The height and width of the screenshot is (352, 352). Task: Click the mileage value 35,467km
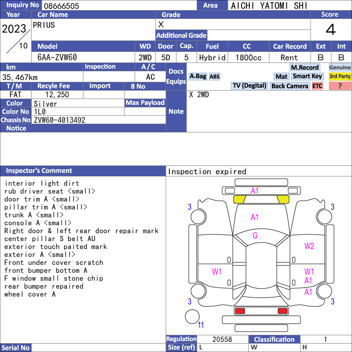[20, 77]
